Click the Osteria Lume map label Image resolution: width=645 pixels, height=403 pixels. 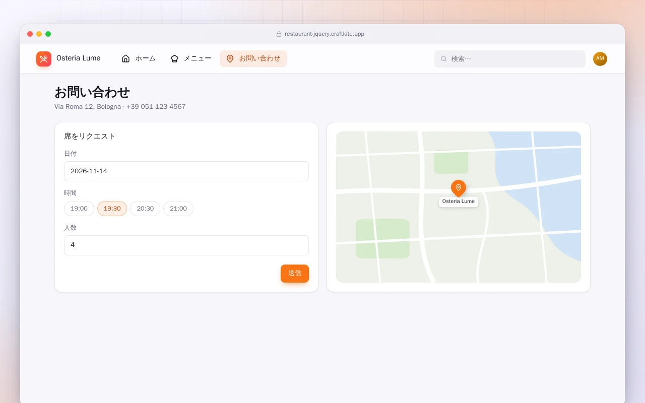[x=459, y=201]
